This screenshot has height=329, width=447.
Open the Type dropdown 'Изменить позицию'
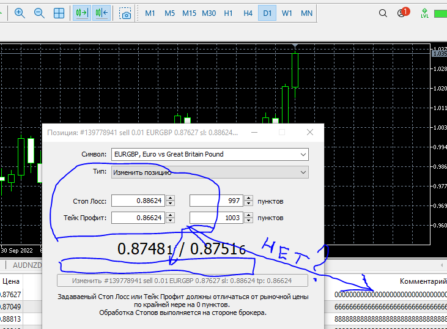[x=210, y=172]
